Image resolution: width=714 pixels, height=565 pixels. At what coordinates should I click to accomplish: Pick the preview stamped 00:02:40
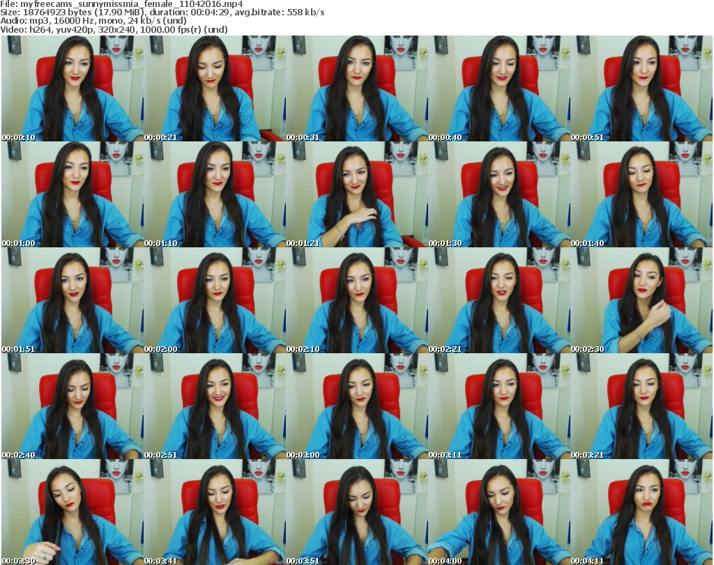73,406
